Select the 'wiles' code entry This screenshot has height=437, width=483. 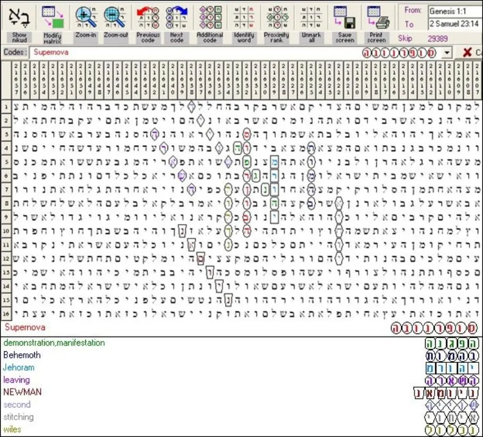(12, 429)
